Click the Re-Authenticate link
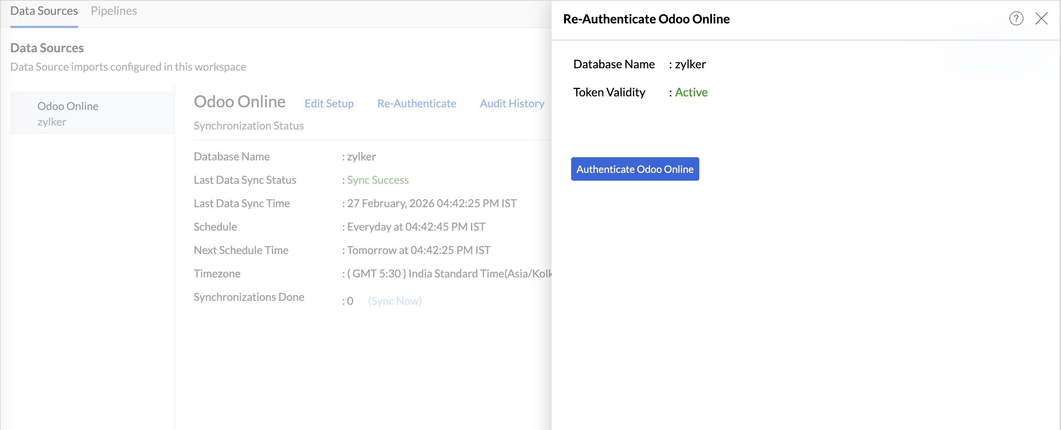Screen dimensions: 1061x430 [416, 103]
